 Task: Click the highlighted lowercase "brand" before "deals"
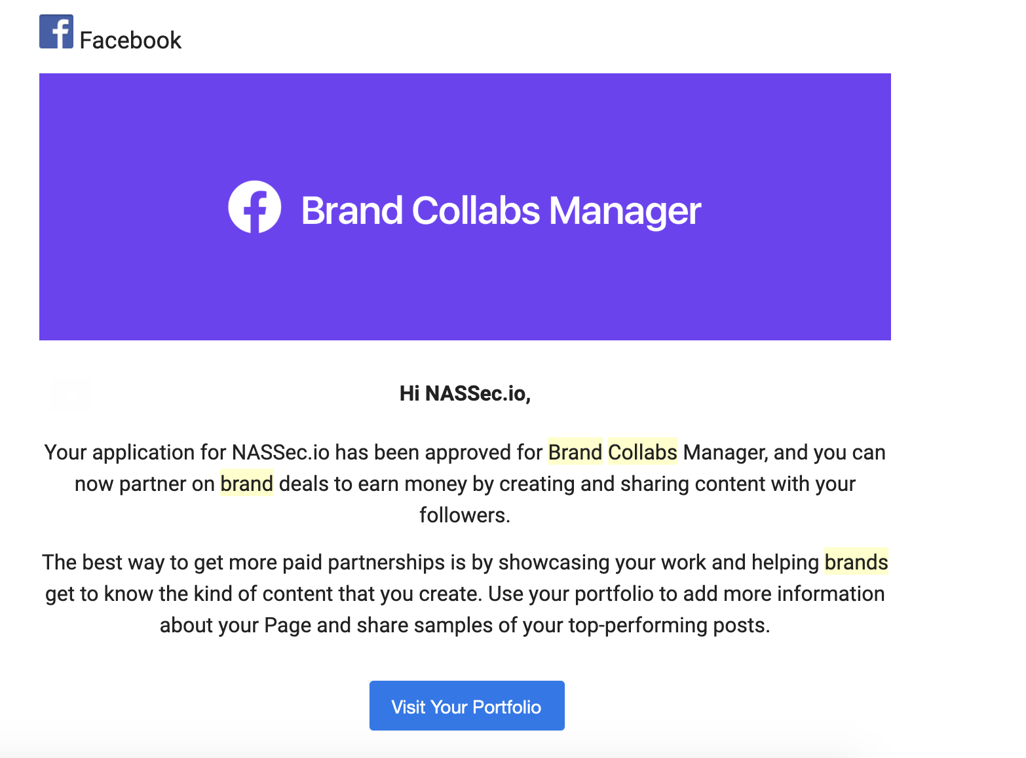246,484
